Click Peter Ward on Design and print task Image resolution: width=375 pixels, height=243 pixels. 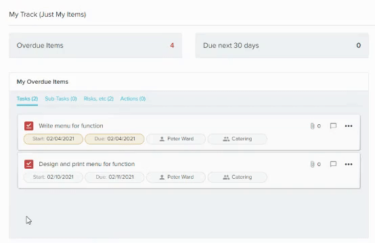(x=176, y=177)
